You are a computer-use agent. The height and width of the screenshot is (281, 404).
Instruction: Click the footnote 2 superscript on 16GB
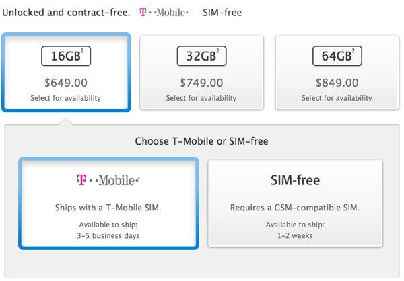pyautogui.click(x=82, y=50)
